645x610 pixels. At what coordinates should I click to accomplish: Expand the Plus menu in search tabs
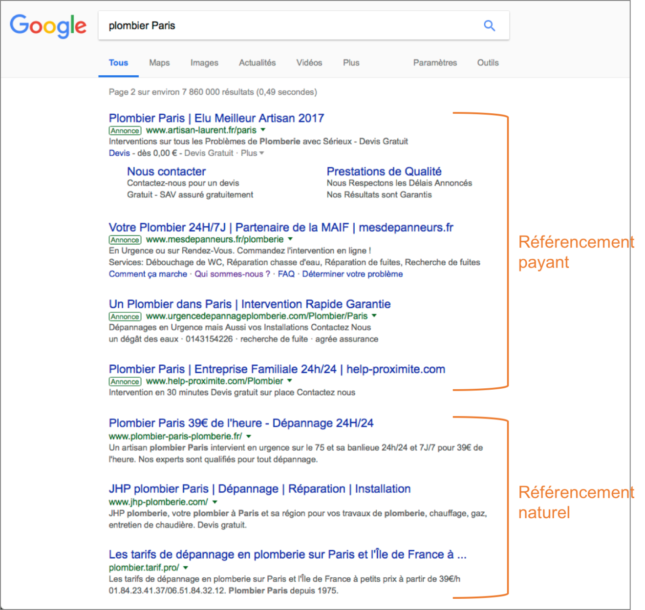(351, 63)
